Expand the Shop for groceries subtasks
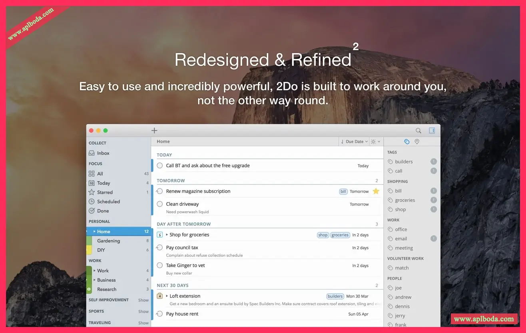526x333 pixels. pos(167,235)
